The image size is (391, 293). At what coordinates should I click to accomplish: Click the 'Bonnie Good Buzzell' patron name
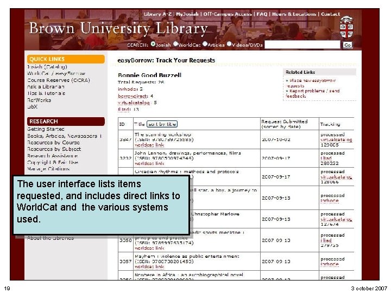coord(149,75)
